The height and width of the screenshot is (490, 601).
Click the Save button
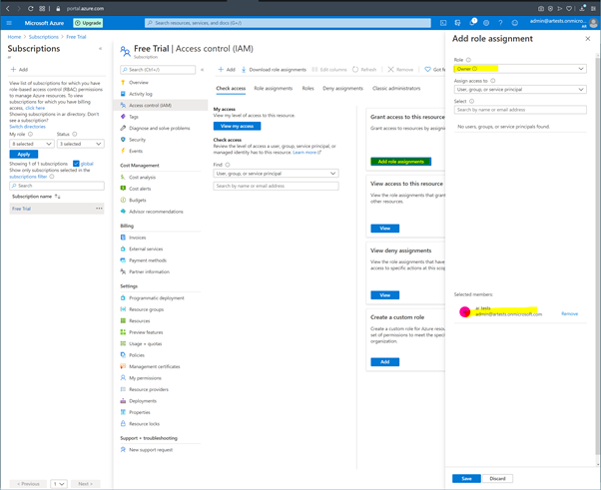click(x=466, y=478)
